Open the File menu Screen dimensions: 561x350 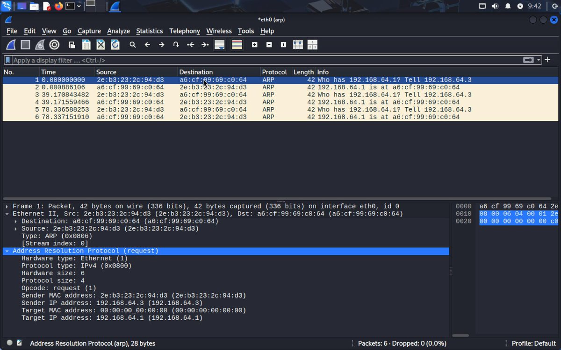click(x=12, y=31)
